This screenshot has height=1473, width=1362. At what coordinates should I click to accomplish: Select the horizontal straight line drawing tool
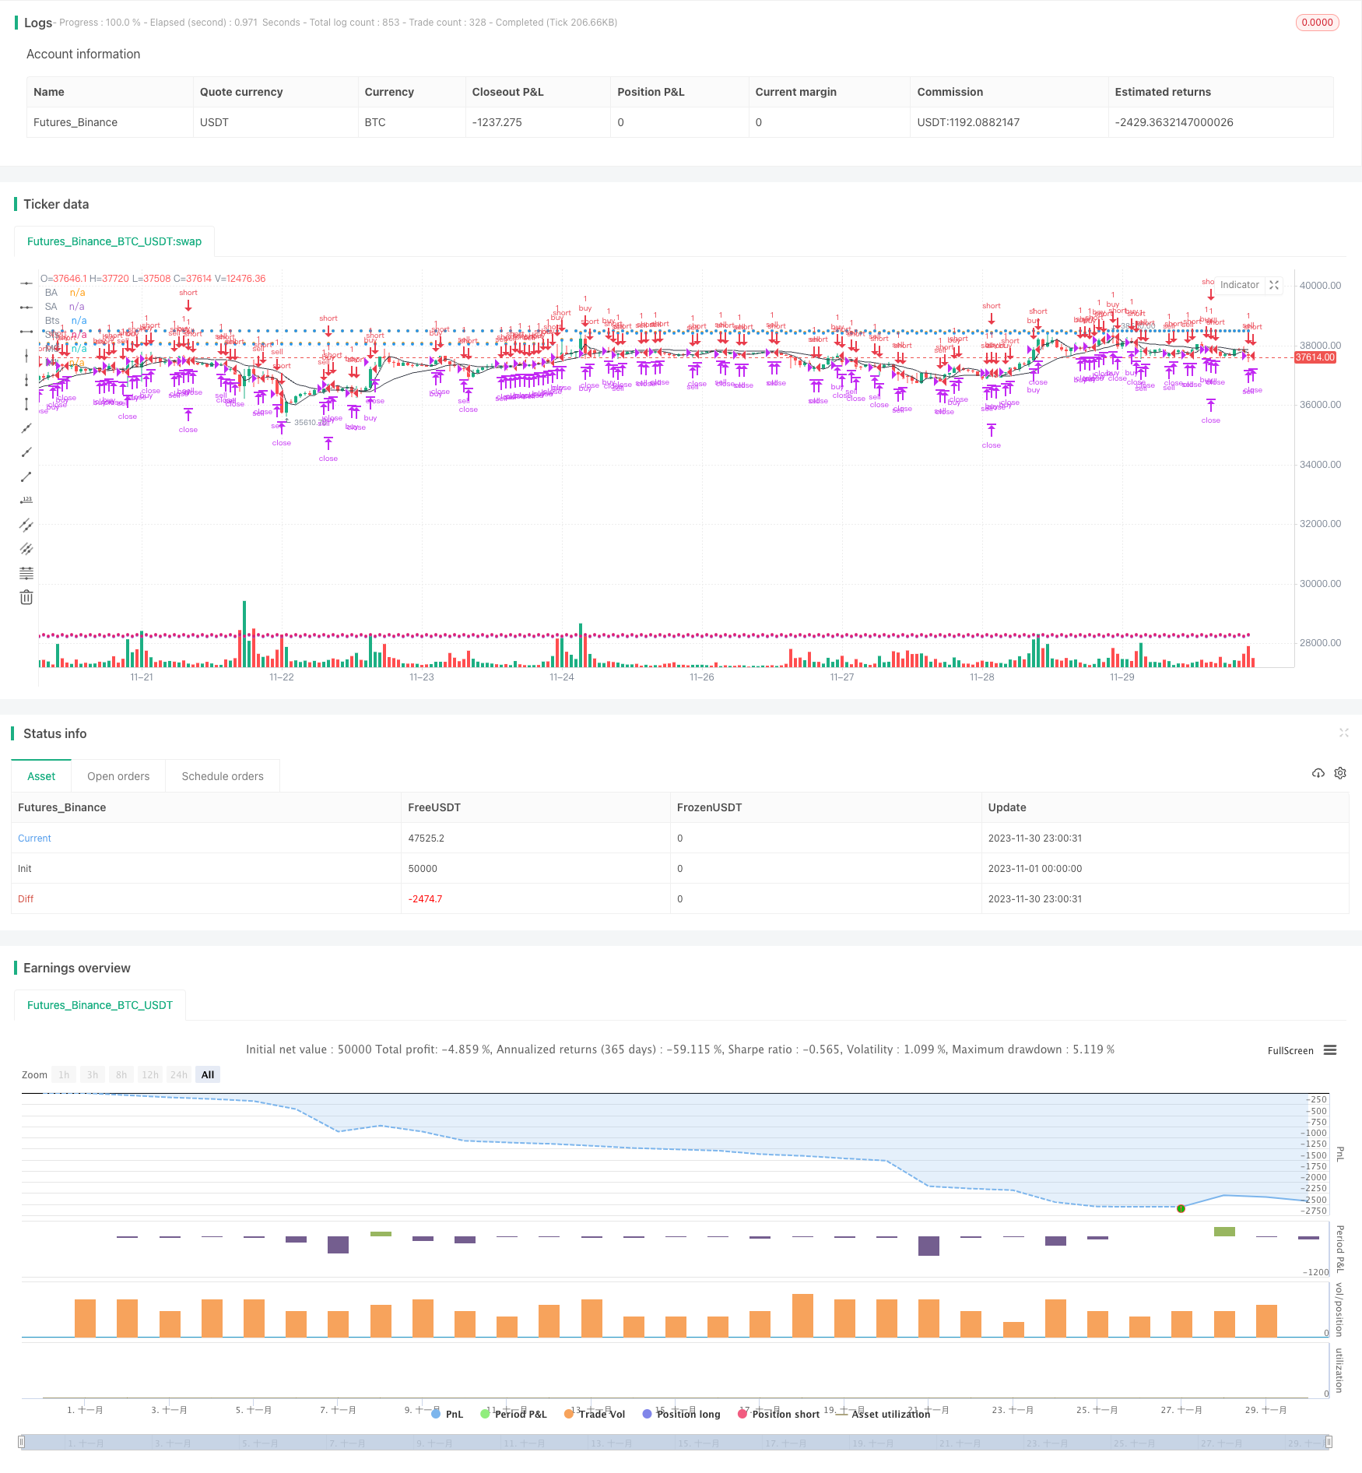26,283
